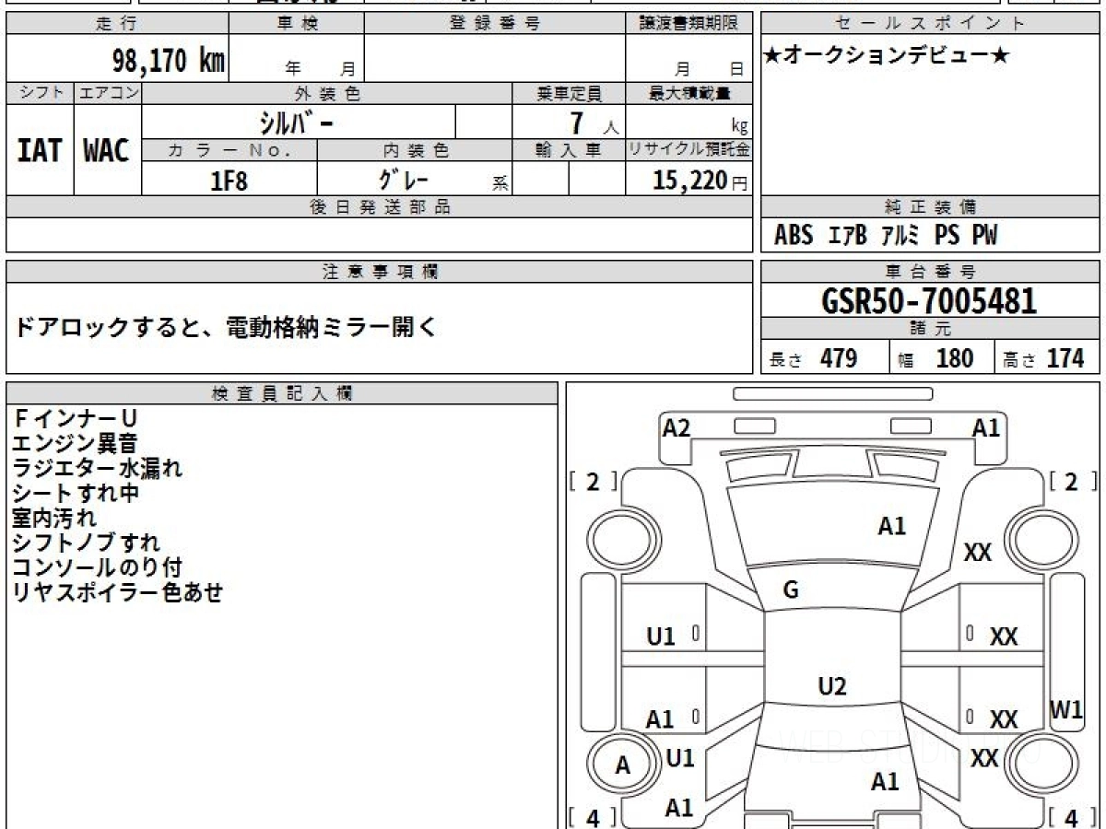This screenshot has width=1106, height=829.
Task: Click the wheel circle marked A
Action: point(622,765)
